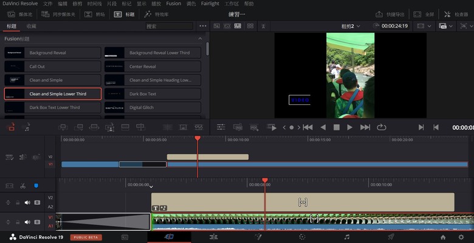Select the Background Reveal title

53,53
